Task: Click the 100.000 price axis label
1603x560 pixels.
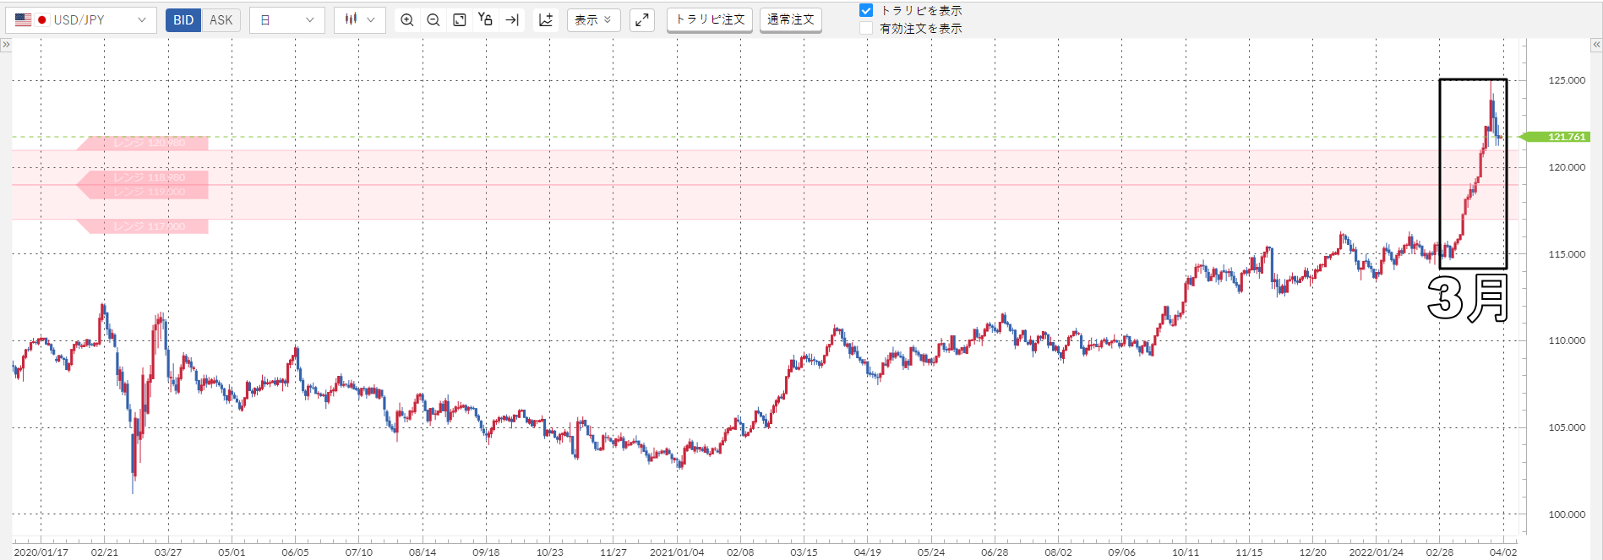Action: coord(1567,514)
